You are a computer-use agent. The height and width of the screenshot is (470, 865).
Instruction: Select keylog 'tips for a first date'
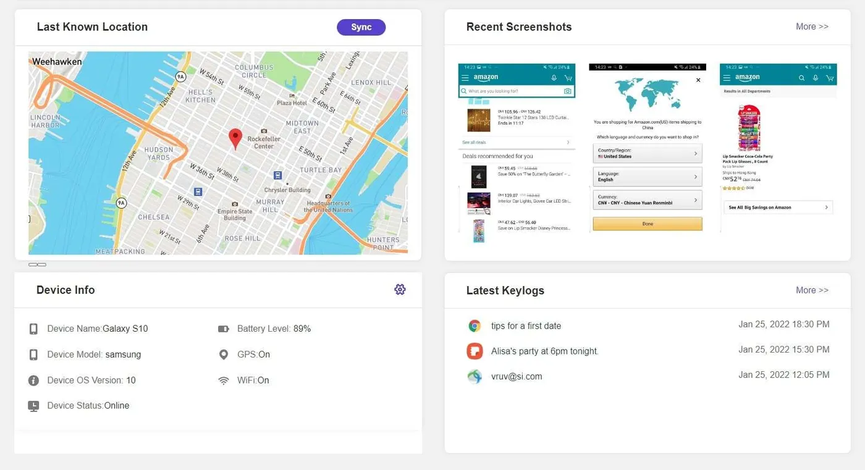tap(526, 326)
